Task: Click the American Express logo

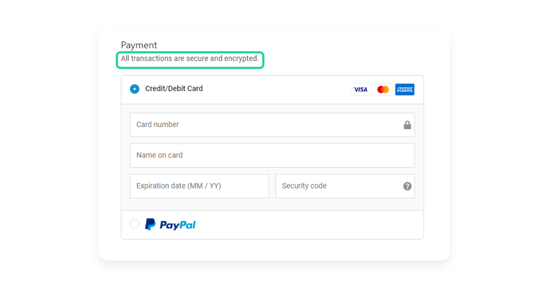Action: (405, 90)
